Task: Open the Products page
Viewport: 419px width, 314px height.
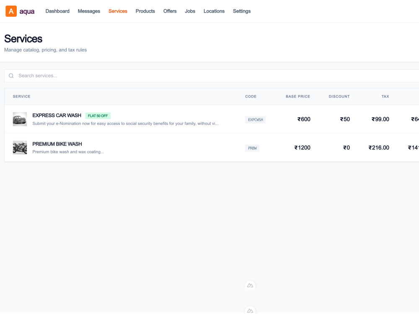Action: [x=145, y=11]
